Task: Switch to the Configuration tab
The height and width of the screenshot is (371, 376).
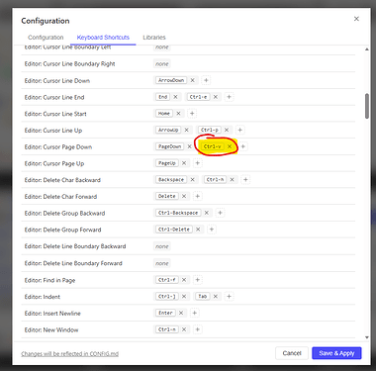Action: pos(46,38)
